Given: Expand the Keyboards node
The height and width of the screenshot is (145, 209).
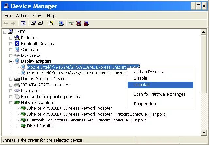Looking at the screenshot, I should point(11,91).
